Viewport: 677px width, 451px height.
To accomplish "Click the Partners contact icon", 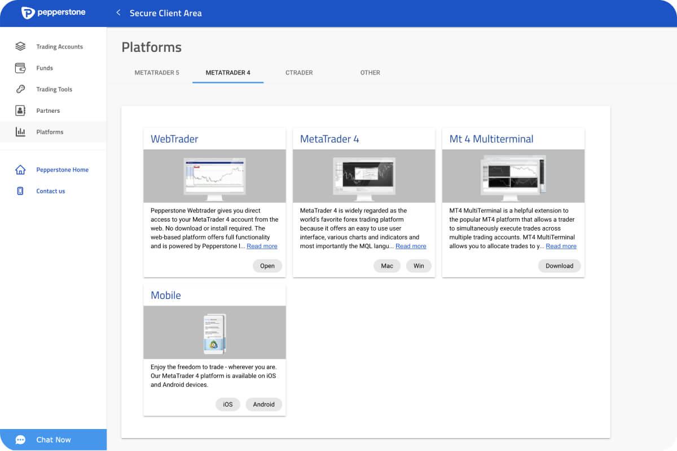I will (x=20, y=110).
